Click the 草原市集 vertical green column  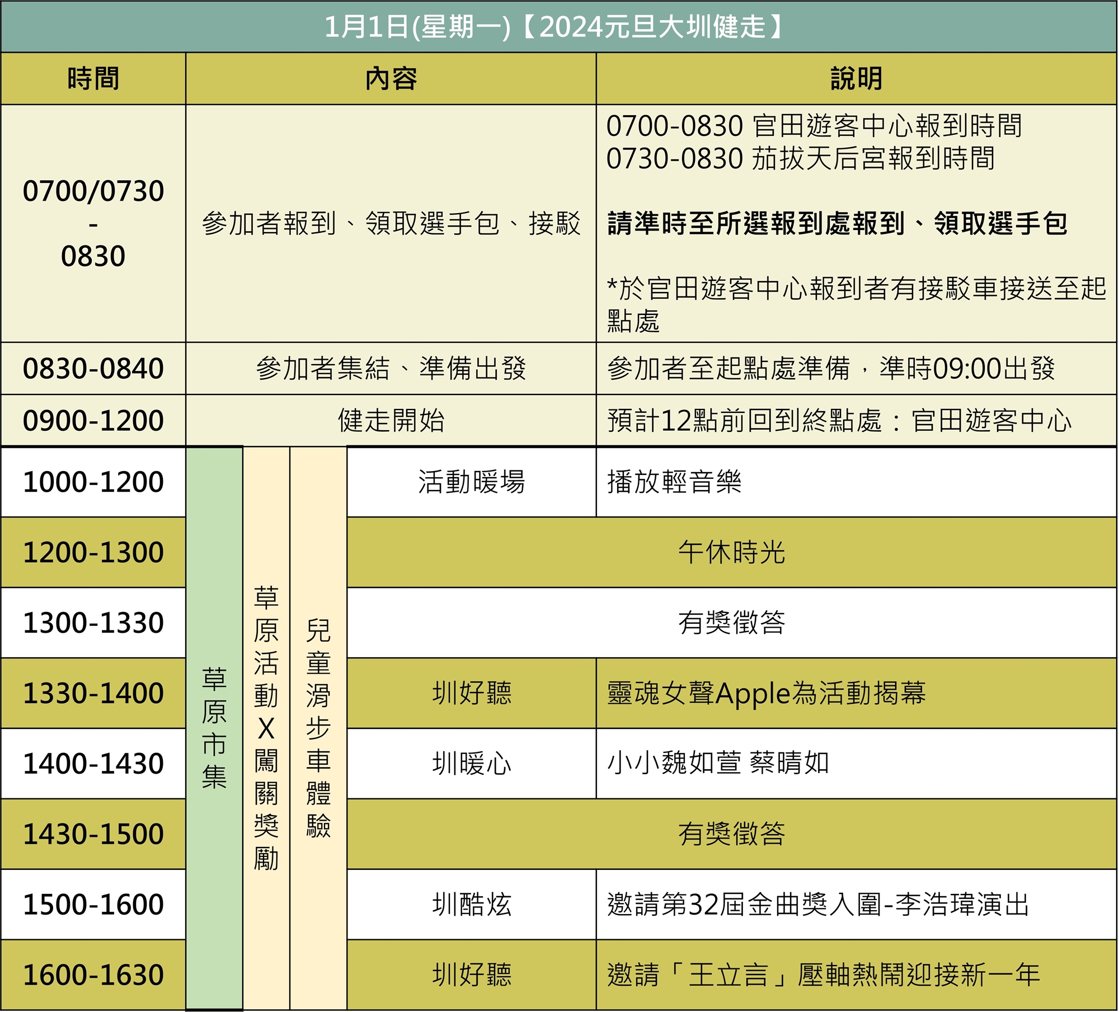[214, 727]
